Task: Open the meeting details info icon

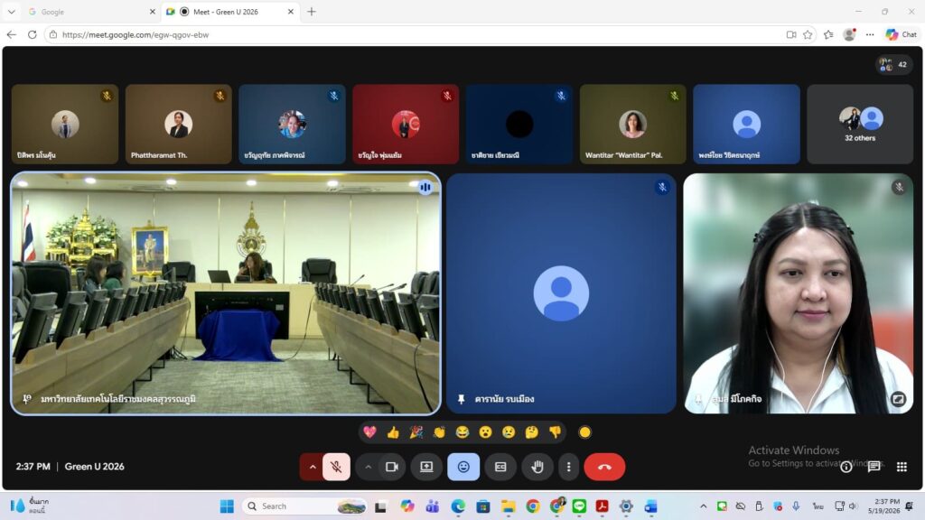Action: tap(846, 467)
